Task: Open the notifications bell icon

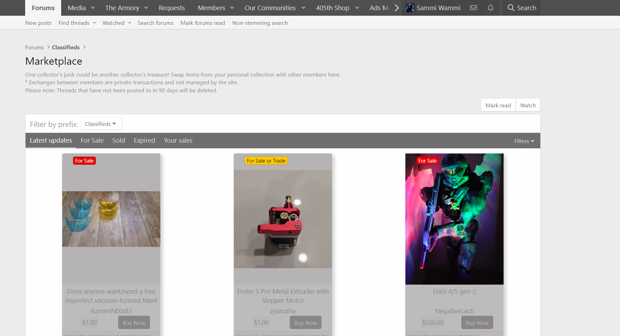Action: (491, 8)
